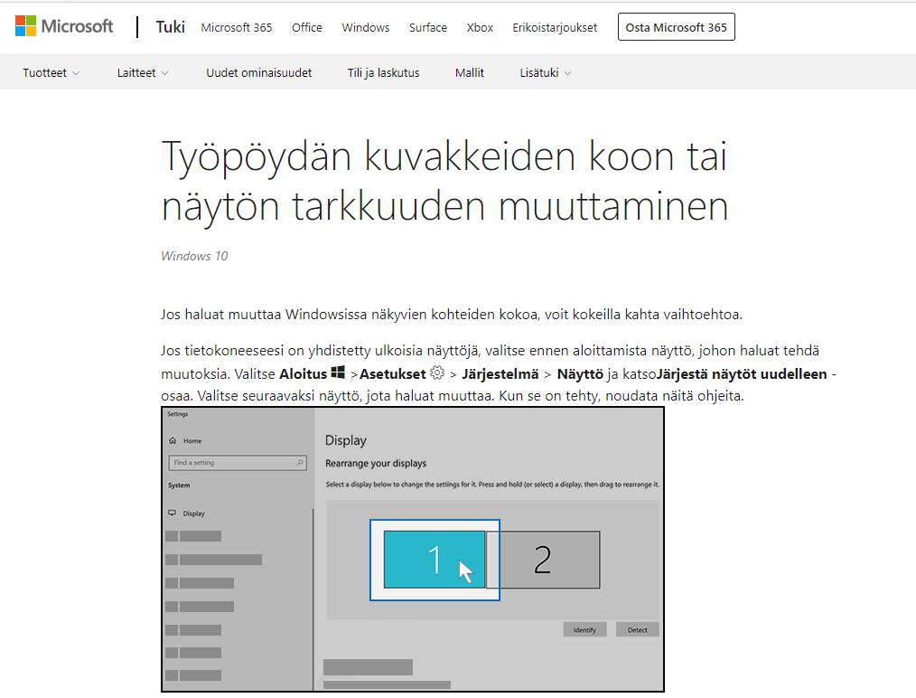Open the Microsoft 365 nav link
Viewport: 916px width, 698px height.
237,27
